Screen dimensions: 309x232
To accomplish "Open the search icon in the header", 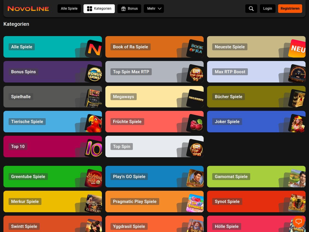I will (x=251, y=8).
